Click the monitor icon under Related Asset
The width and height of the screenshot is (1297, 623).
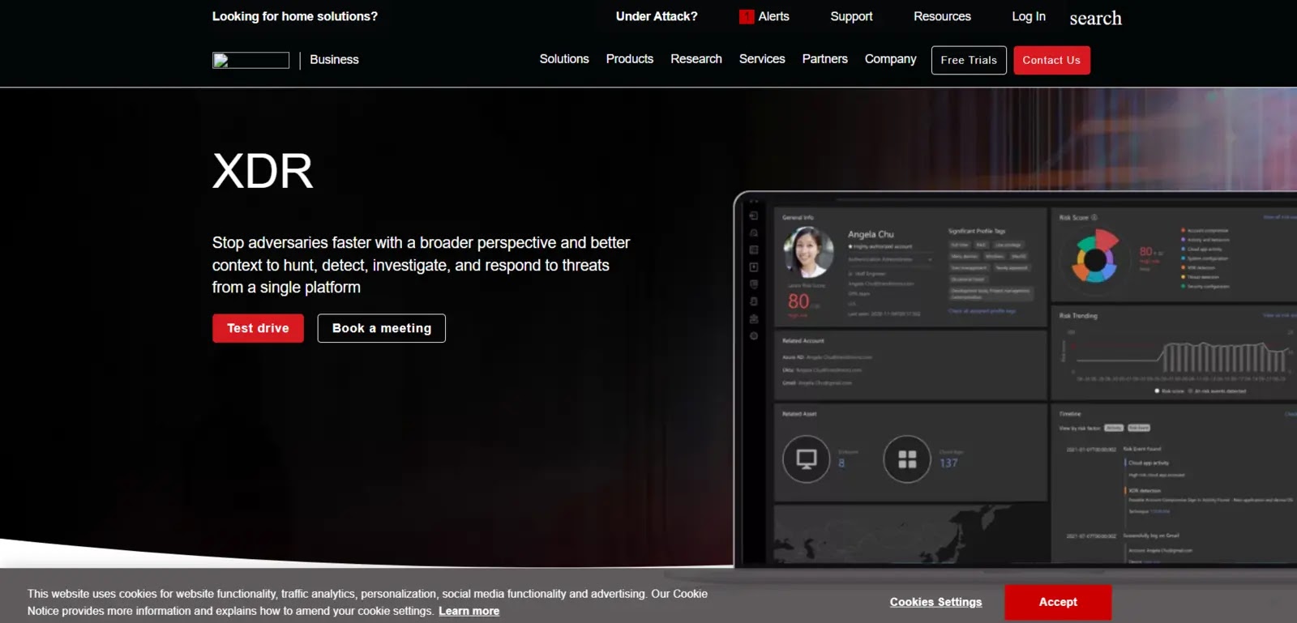pyautogui.click(x=806, y=459)
